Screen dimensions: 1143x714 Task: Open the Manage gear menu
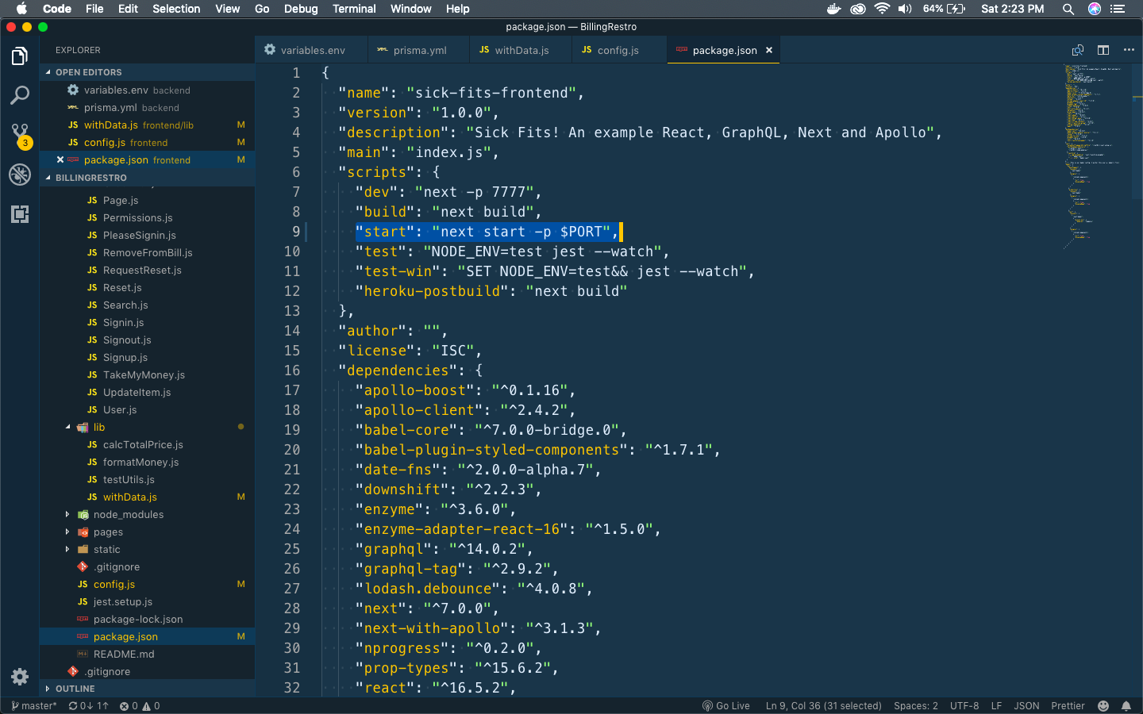point(20,677)
